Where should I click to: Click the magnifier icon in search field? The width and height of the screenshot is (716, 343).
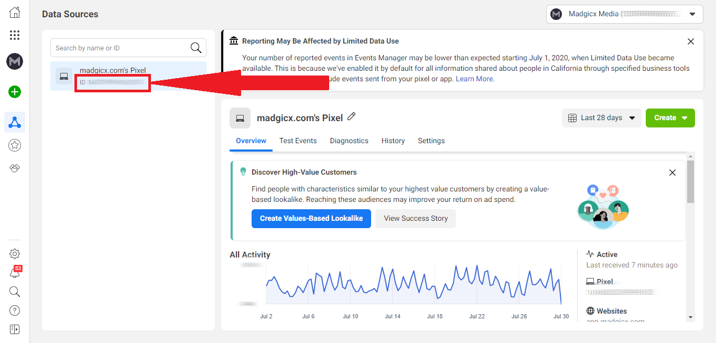[x=196, y=48]
